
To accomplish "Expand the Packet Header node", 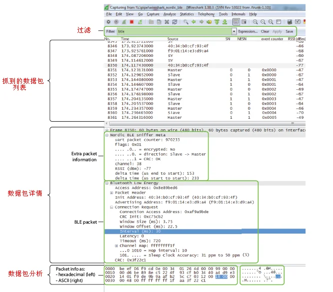I will click(x=111, y=193).
